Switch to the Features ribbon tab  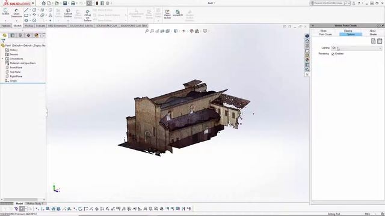(x=6, y=26)
